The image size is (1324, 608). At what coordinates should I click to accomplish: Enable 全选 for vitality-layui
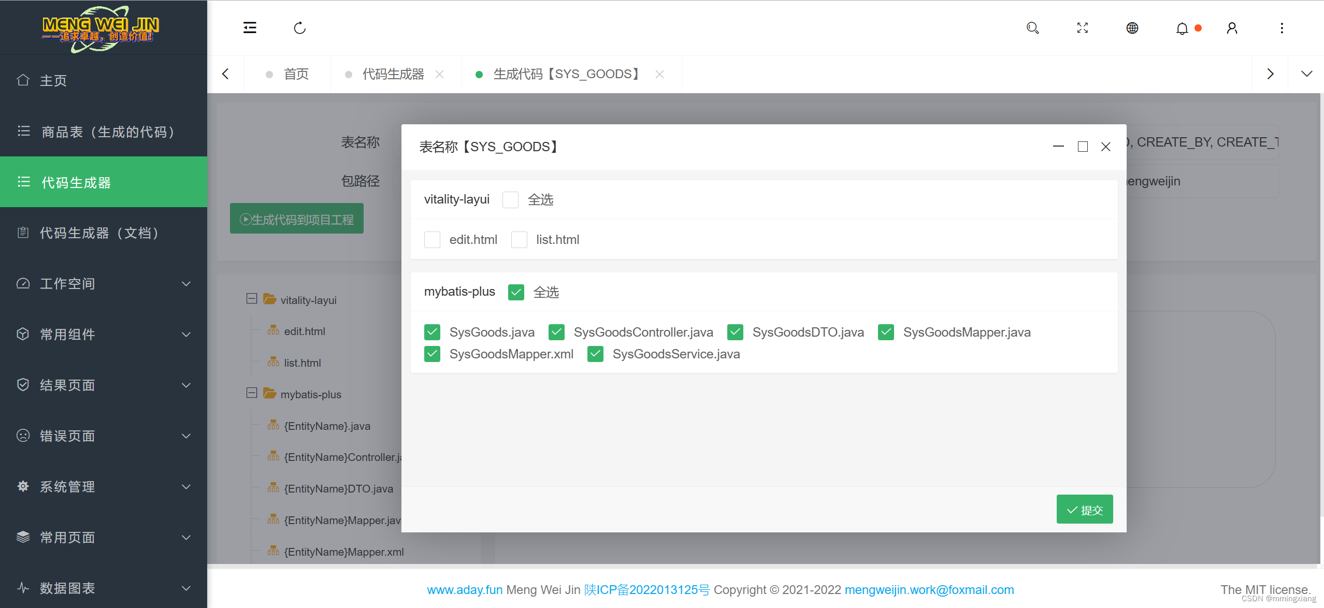(x=510, y=199)
